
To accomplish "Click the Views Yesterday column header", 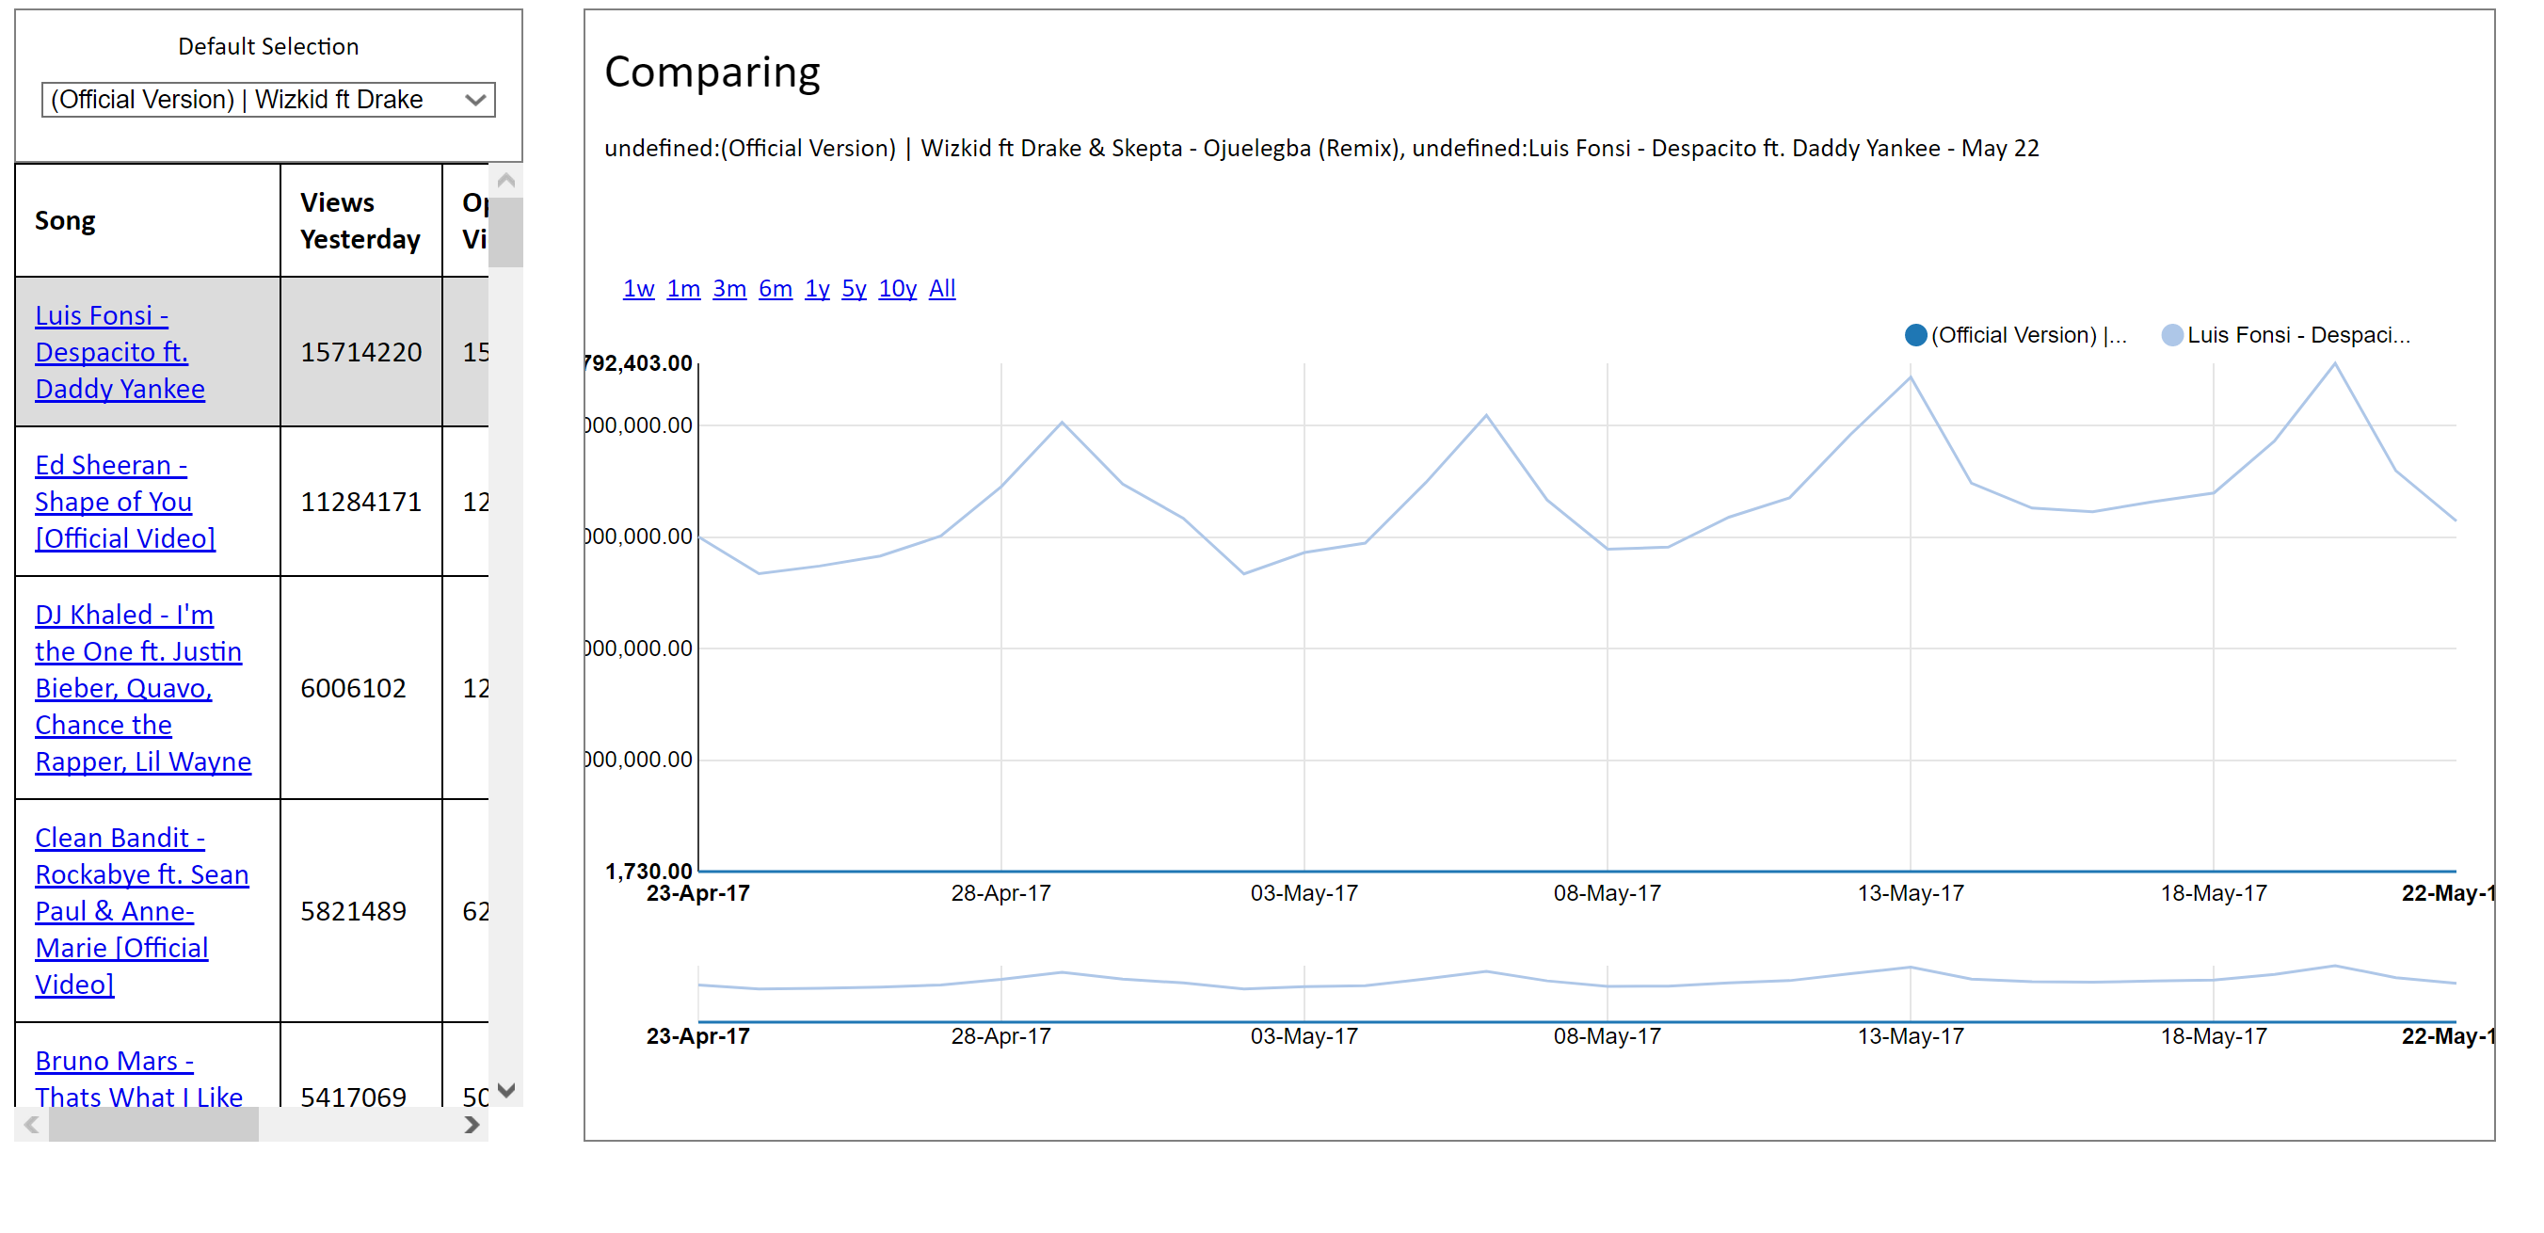I will click(x=361, y=220).
